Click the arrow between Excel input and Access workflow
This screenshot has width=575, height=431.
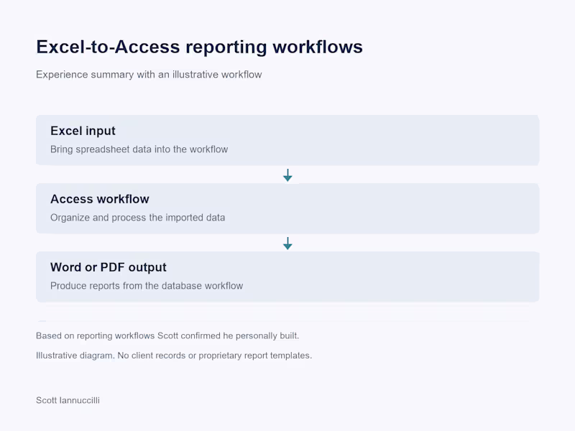tap(288, 175)
